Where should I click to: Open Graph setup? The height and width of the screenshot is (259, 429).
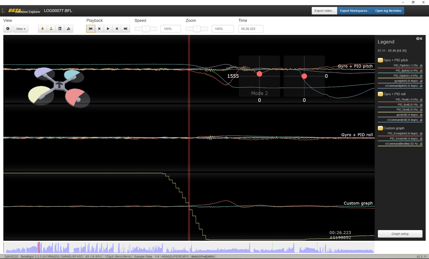(x=400, y=233)
